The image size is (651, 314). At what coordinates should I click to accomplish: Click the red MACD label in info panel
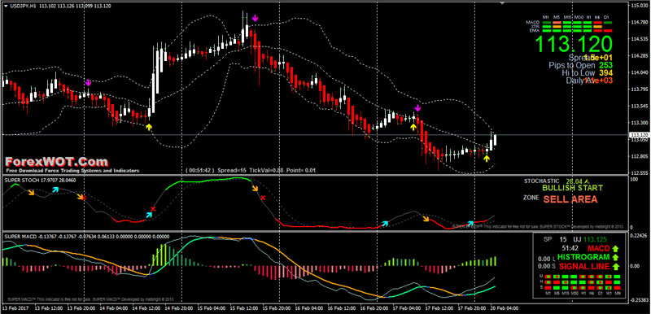(x=598, y=248)
